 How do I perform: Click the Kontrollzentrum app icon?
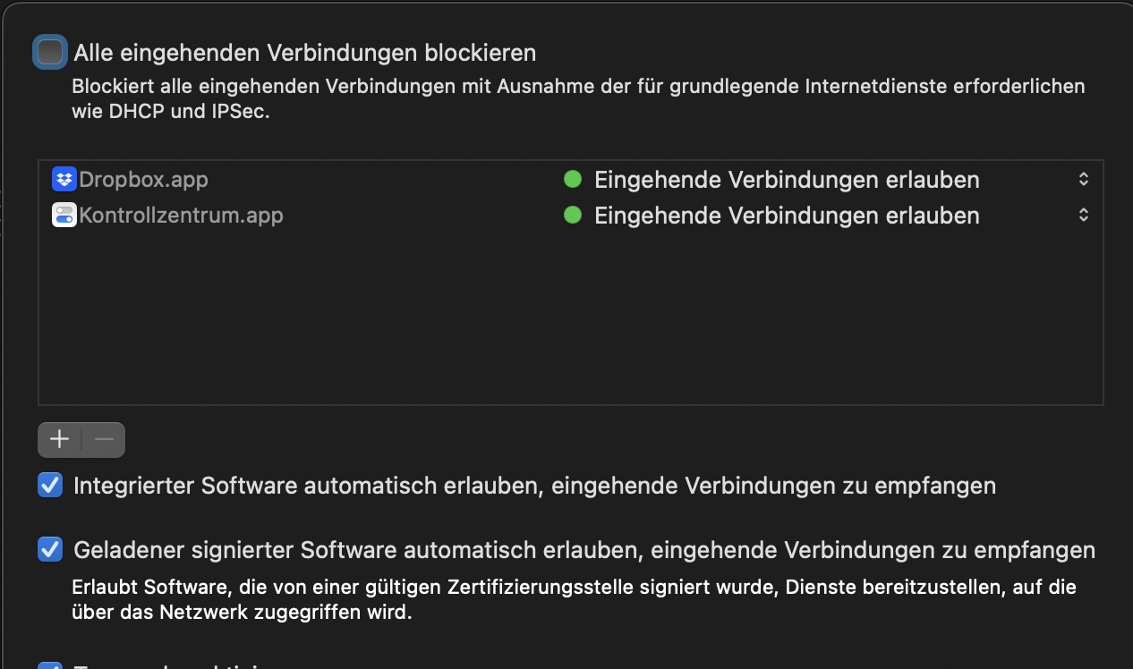pos(64,216)
